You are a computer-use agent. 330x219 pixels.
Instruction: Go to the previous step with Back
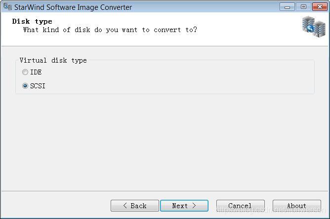(135, 206)
